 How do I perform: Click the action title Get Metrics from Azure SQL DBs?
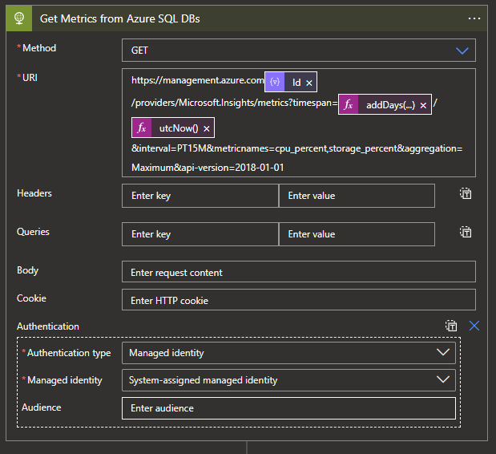click(120, 18)
